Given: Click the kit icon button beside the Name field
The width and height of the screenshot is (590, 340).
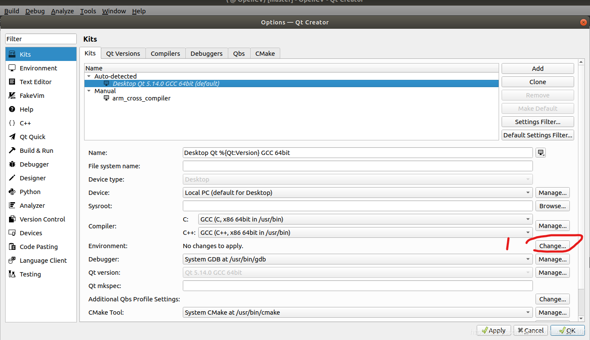Looking at the screenshot, I should pyautogui.click(x=541, y=152).
